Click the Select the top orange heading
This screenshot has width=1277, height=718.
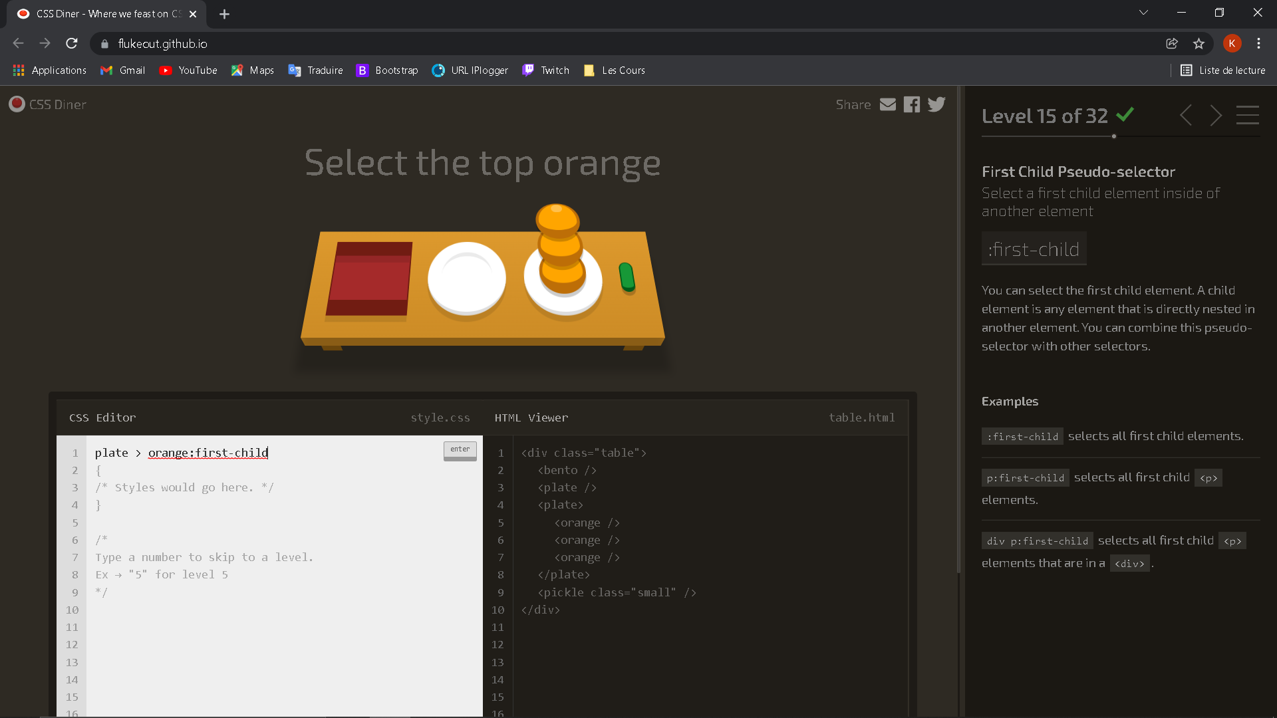click(483, 163)
